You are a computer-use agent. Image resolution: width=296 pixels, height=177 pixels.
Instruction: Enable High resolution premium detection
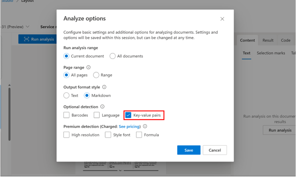(67, 135)
